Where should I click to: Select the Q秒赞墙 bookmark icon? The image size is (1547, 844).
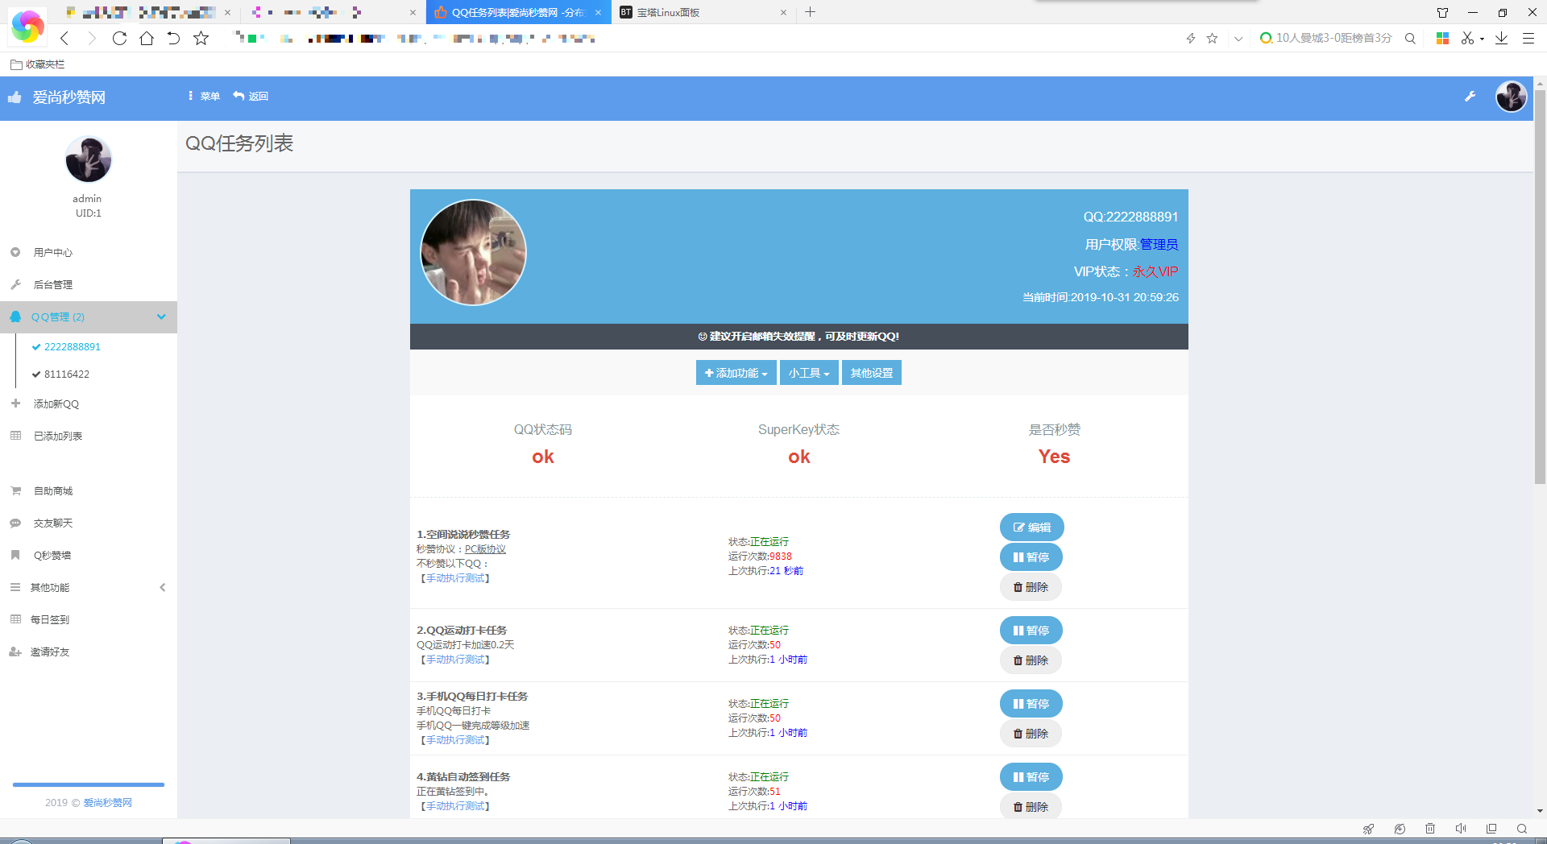[x=15, y=555]
